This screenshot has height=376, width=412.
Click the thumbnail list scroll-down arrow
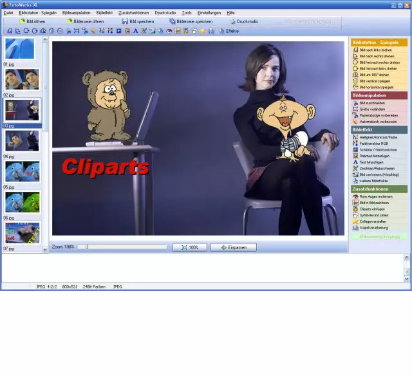click(45, 249)
